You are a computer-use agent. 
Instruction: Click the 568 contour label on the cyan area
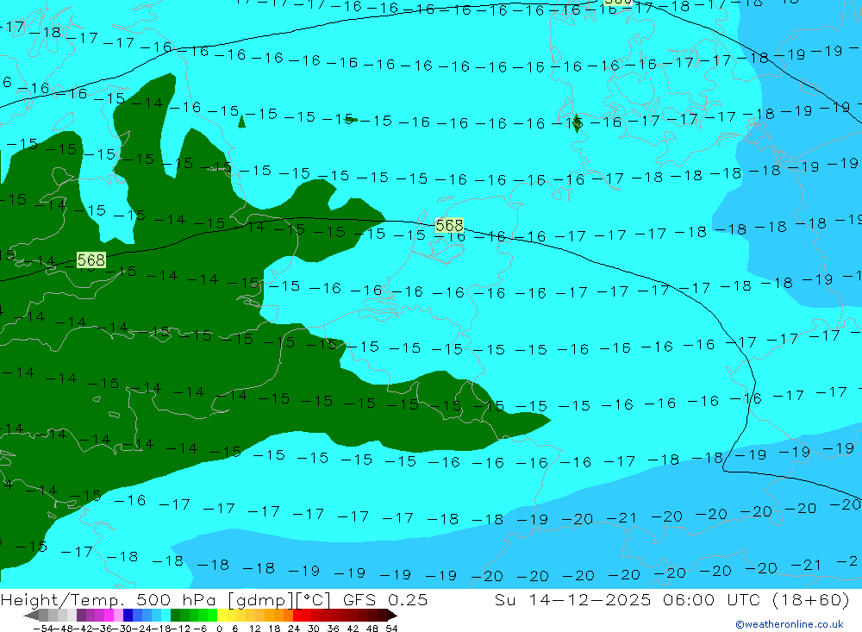click(449, 226)
